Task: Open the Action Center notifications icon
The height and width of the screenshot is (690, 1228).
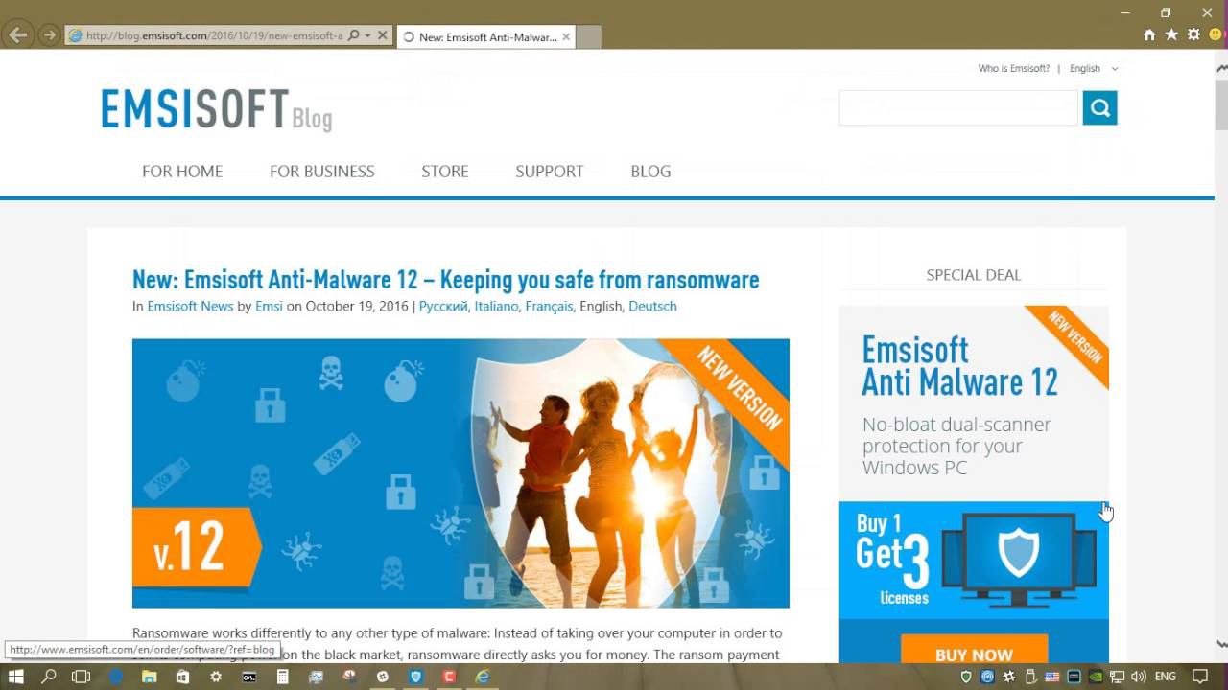Action: [1199, 677]
